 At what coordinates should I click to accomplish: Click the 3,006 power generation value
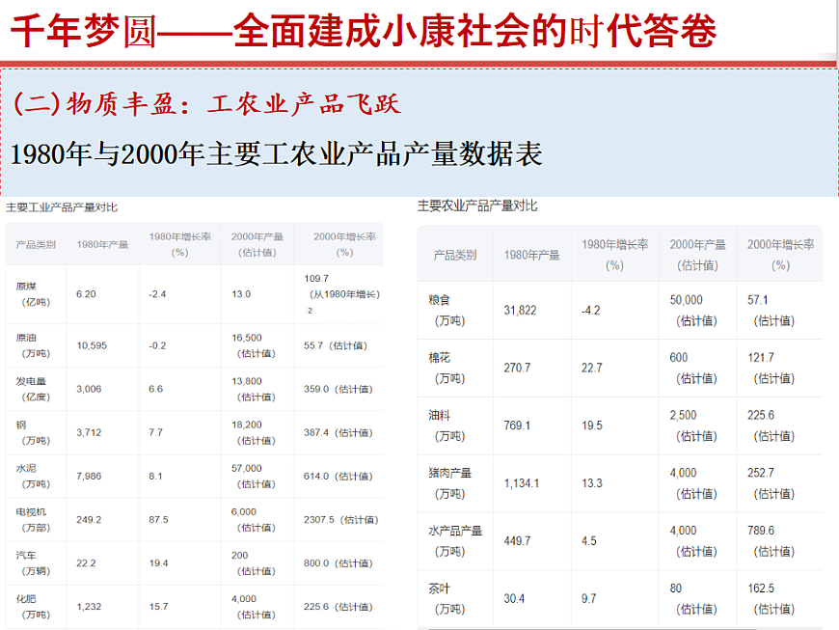pyautogui.click(x=89, y=389)
